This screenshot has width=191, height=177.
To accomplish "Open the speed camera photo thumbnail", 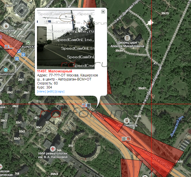I will (x=66, y=40).
